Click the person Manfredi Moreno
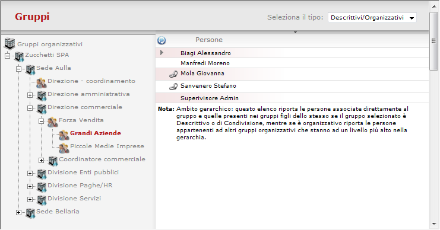The height and width of the screenshot is (230, 440). point(205,63)
